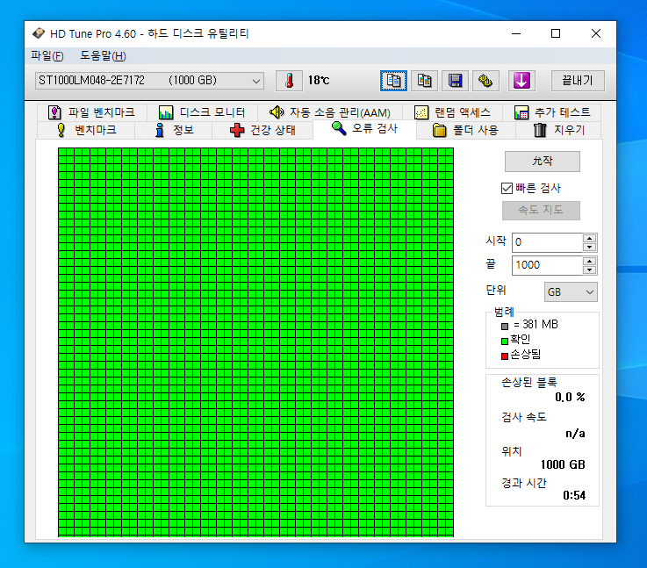This screenshot has width=647, height=568.
Task: Decrease the 시작 value with down arrow
Action: point(590,247)
